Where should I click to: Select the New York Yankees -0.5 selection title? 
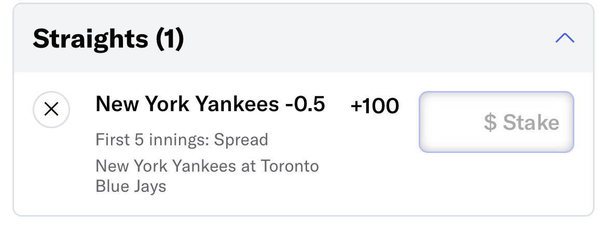210,104
